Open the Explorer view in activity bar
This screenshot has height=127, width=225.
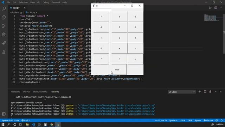click(4, 17)
